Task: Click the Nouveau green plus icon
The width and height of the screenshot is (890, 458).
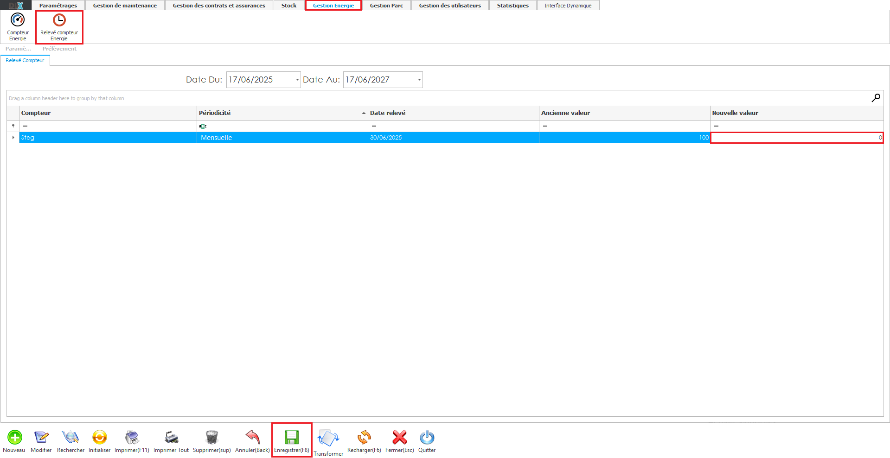Action: pos(14,437)
